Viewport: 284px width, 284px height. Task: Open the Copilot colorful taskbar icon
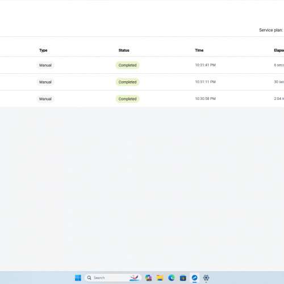[x=149, y=278]
